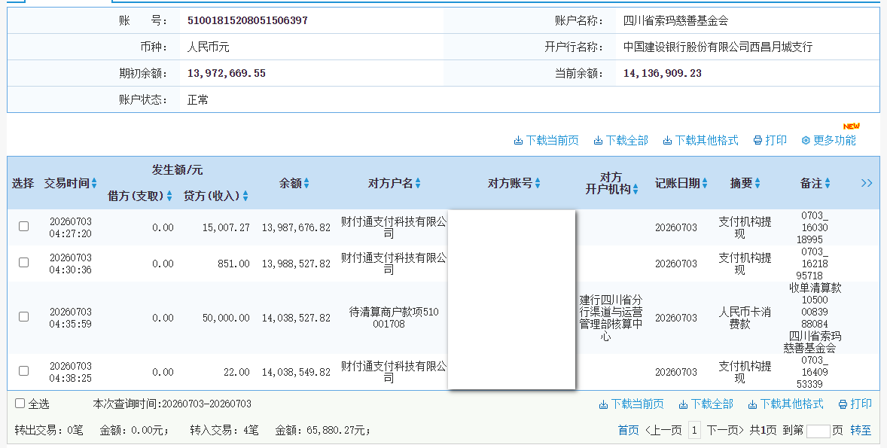Click the 转至 jump button

[x=861, y=431]
